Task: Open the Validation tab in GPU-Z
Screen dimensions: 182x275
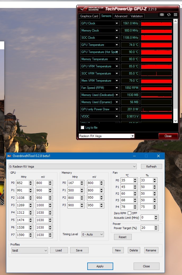Action: pos(136,16)
